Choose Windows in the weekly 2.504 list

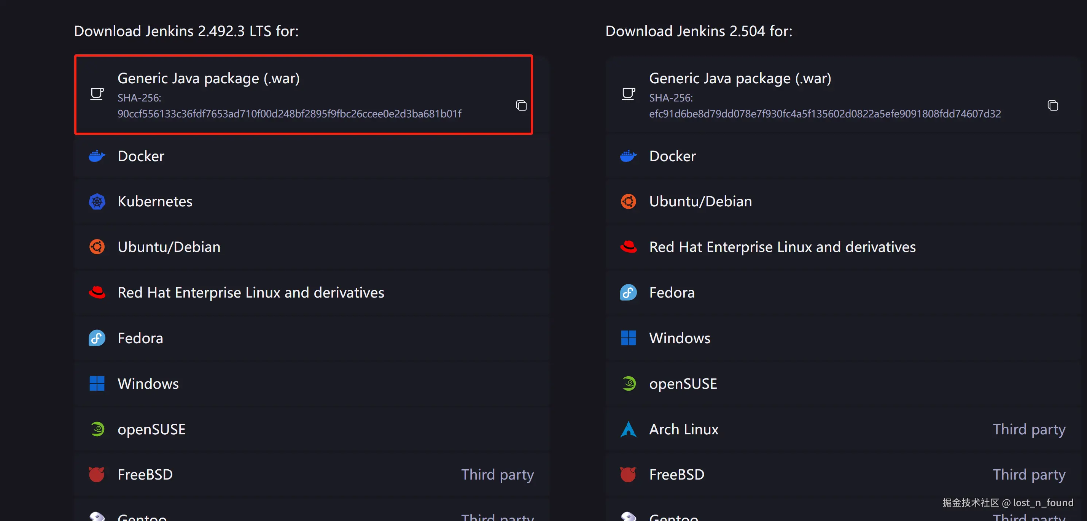coord(680,338)
